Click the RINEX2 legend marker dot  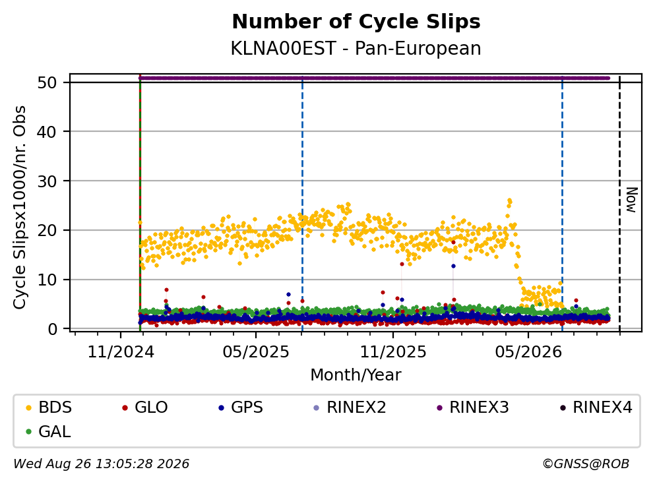(316, 408)
